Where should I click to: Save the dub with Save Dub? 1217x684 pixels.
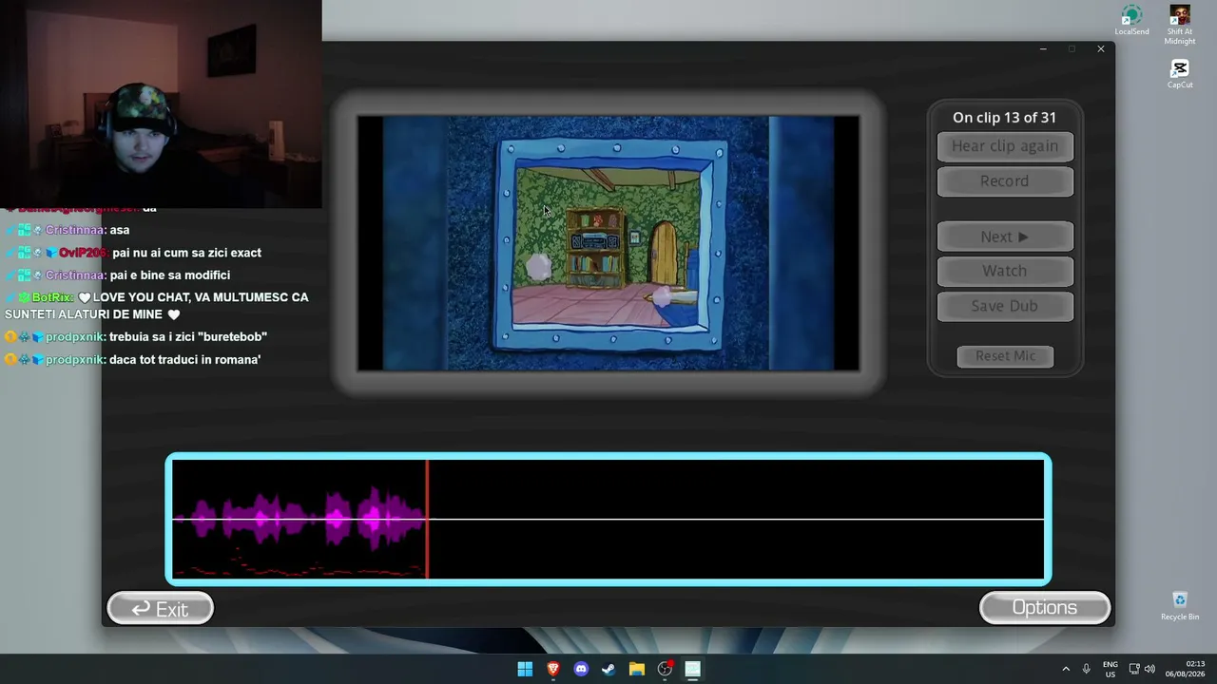[x=1005, y=306]
